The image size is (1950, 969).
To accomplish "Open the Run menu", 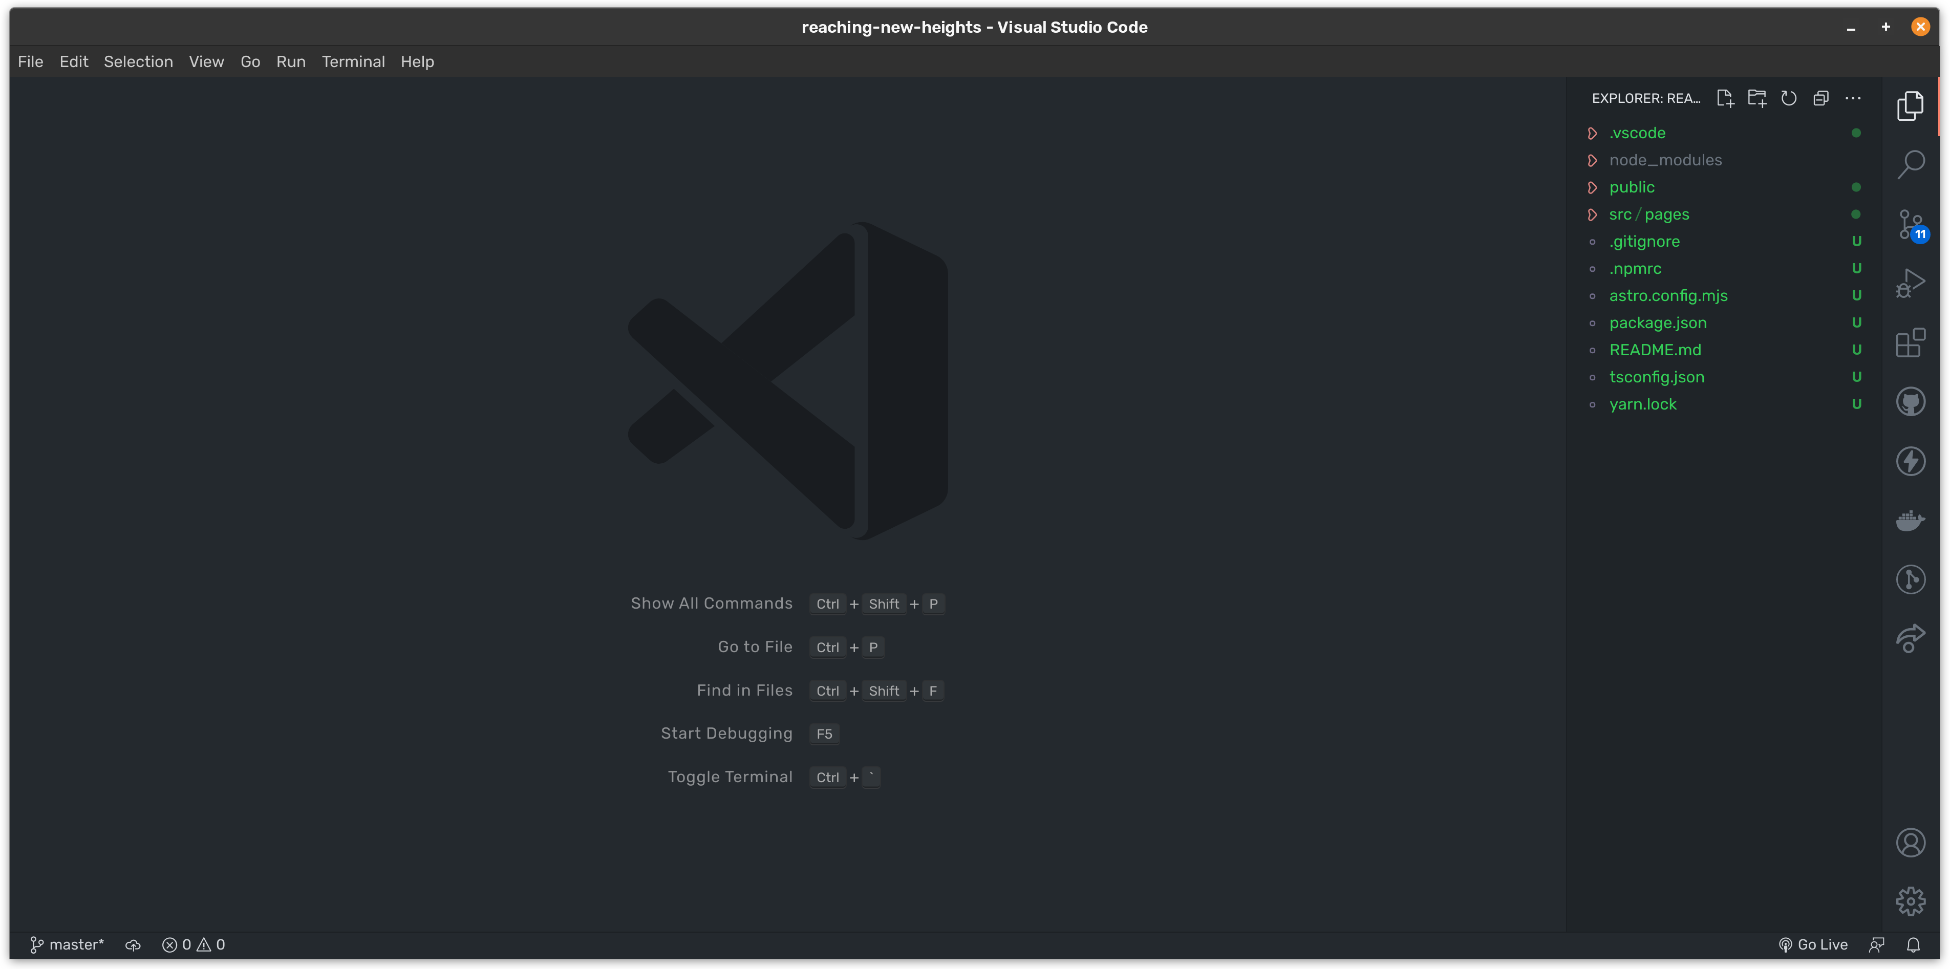I will 291,62.
